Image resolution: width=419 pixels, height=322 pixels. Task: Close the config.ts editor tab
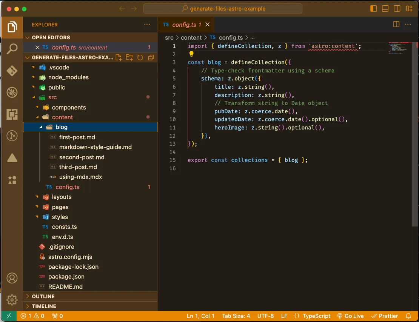tap(207, 24)
